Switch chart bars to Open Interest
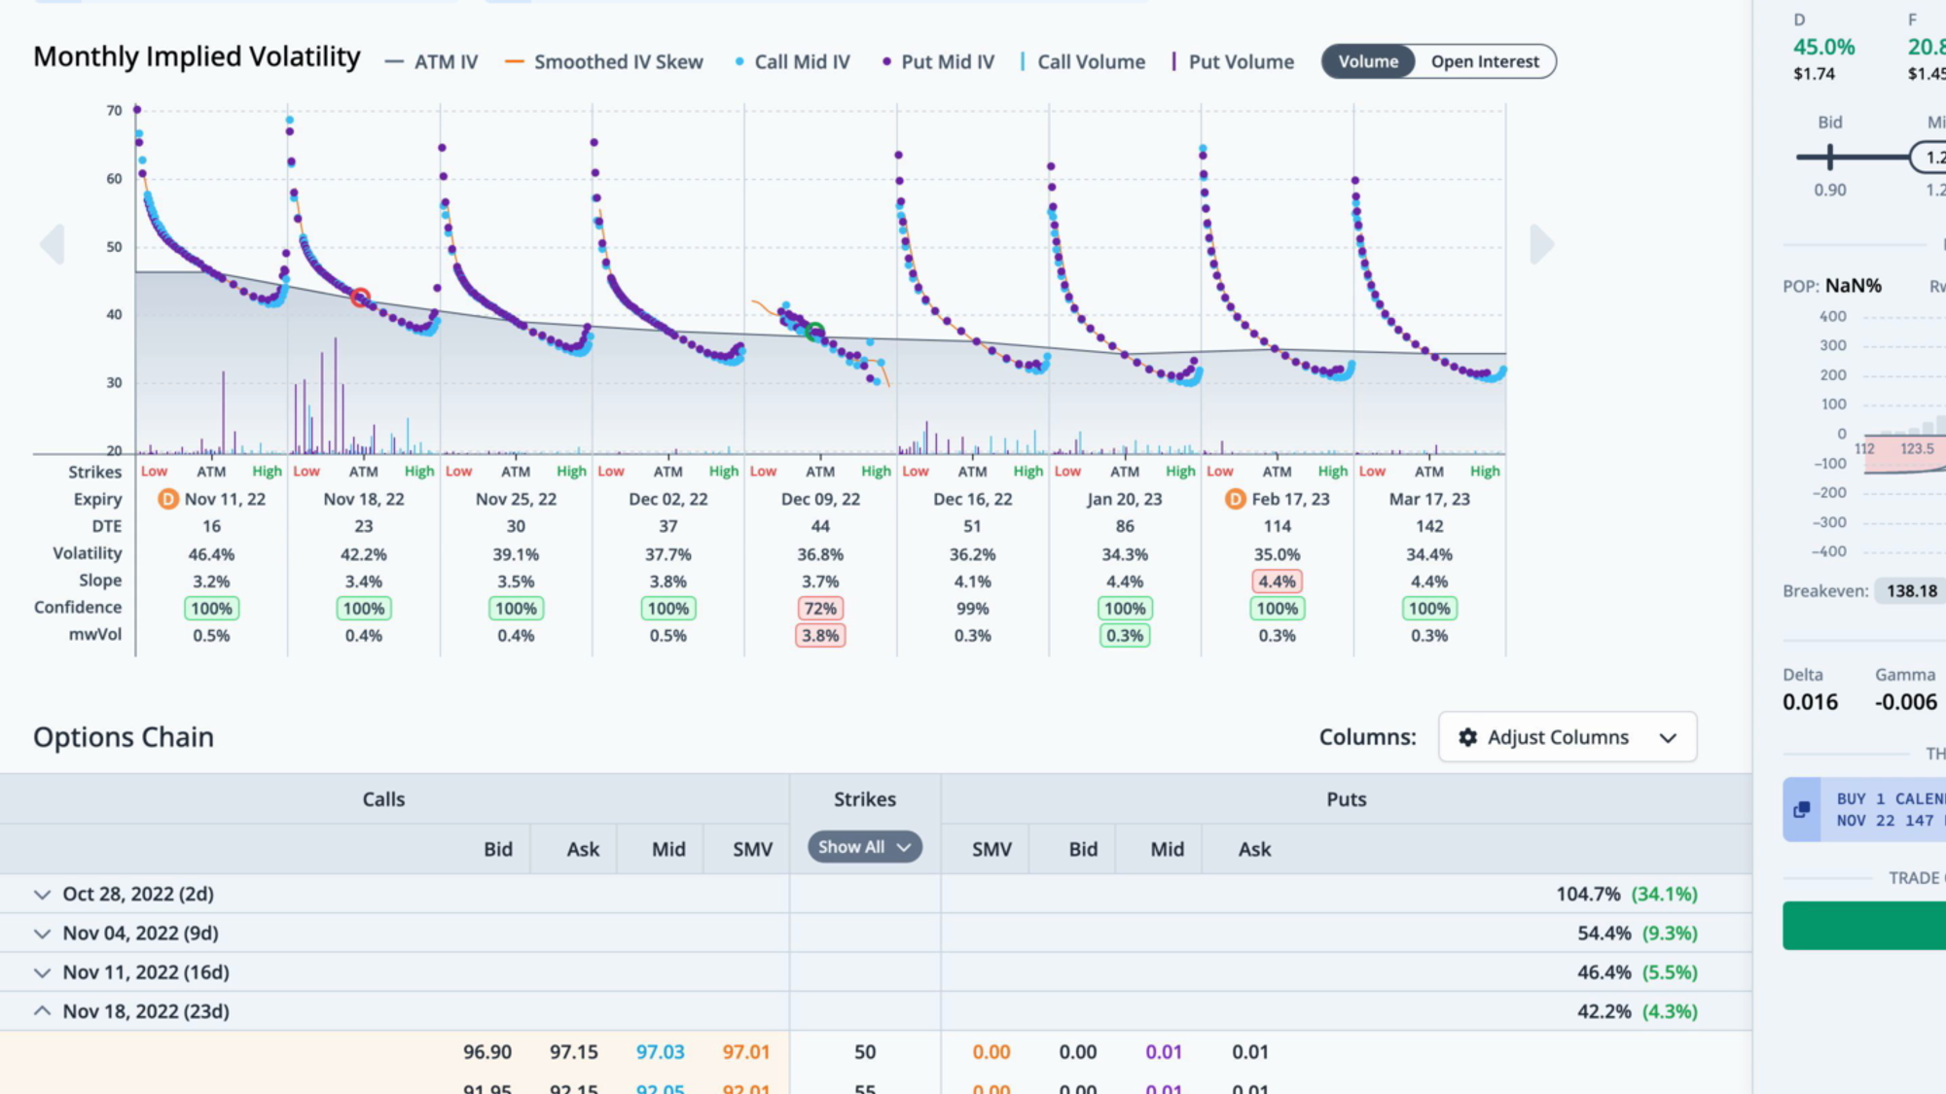This screenshot has width=1946, height=1094. (x=1485, y=61)
